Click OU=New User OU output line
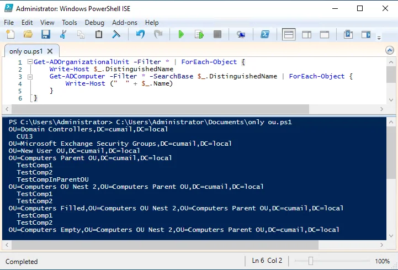398x270 pixels. 74,151
